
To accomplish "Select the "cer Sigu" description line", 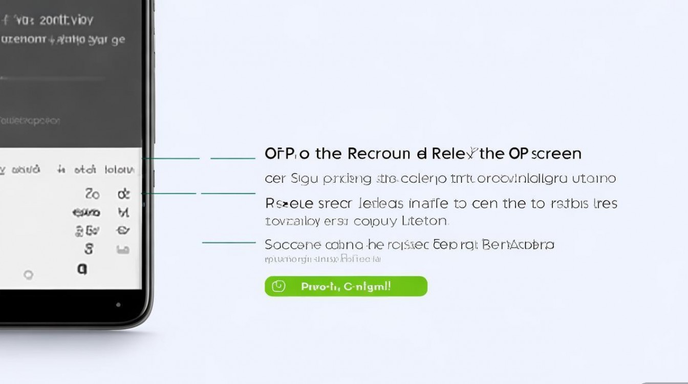I will pos(440,179).
